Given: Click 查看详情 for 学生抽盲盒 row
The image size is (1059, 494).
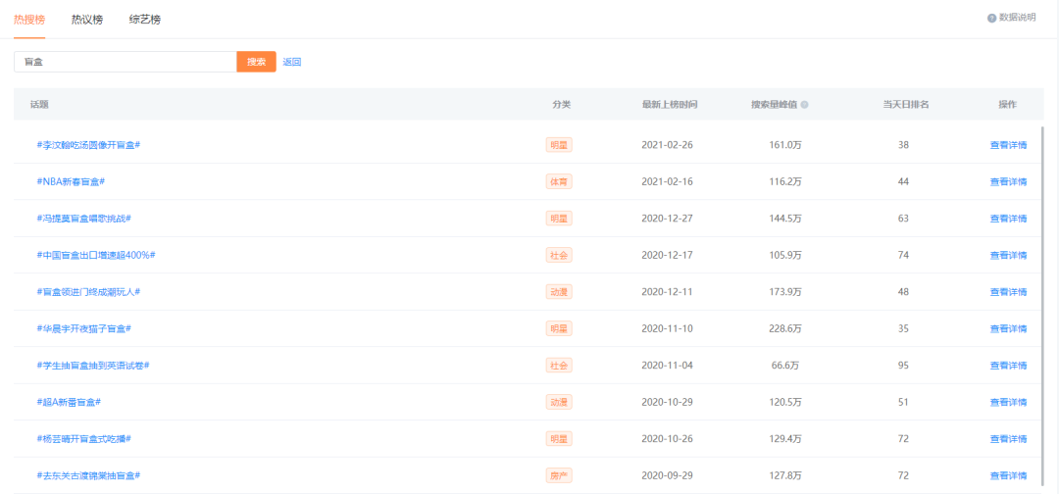Looking at the screenshot, I should (1008, 365).
